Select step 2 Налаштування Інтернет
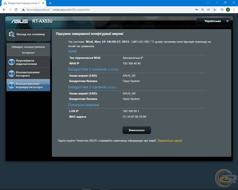 [x=28, y=74]
